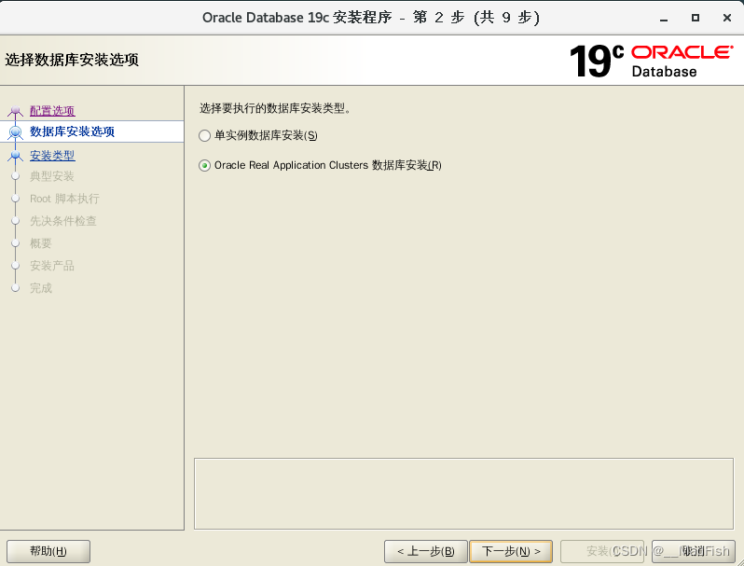Select the 数据库安装选项 step
Image resolution: width=744 pixels, height=566 pixels.
click(x=72, y=131)
